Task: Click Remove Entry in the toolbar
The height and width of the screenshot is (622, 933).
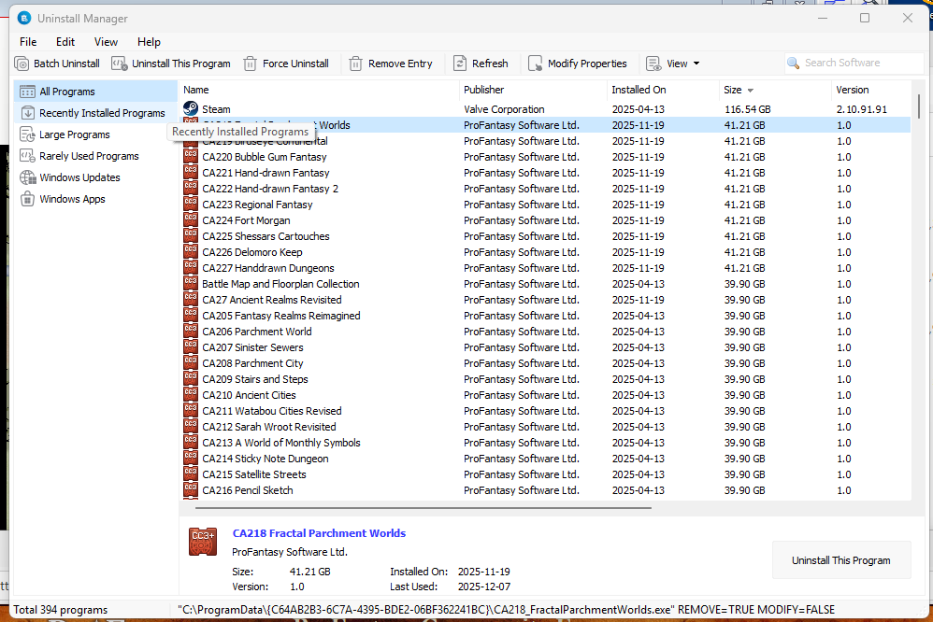Action: [391, 64]
